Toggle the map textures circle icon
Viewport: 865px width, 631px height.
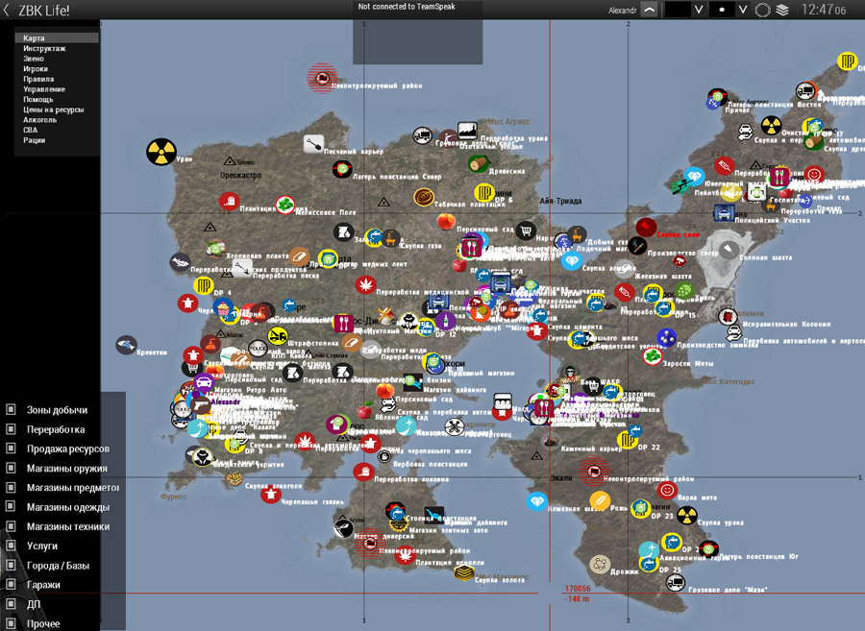click(762, 10)
